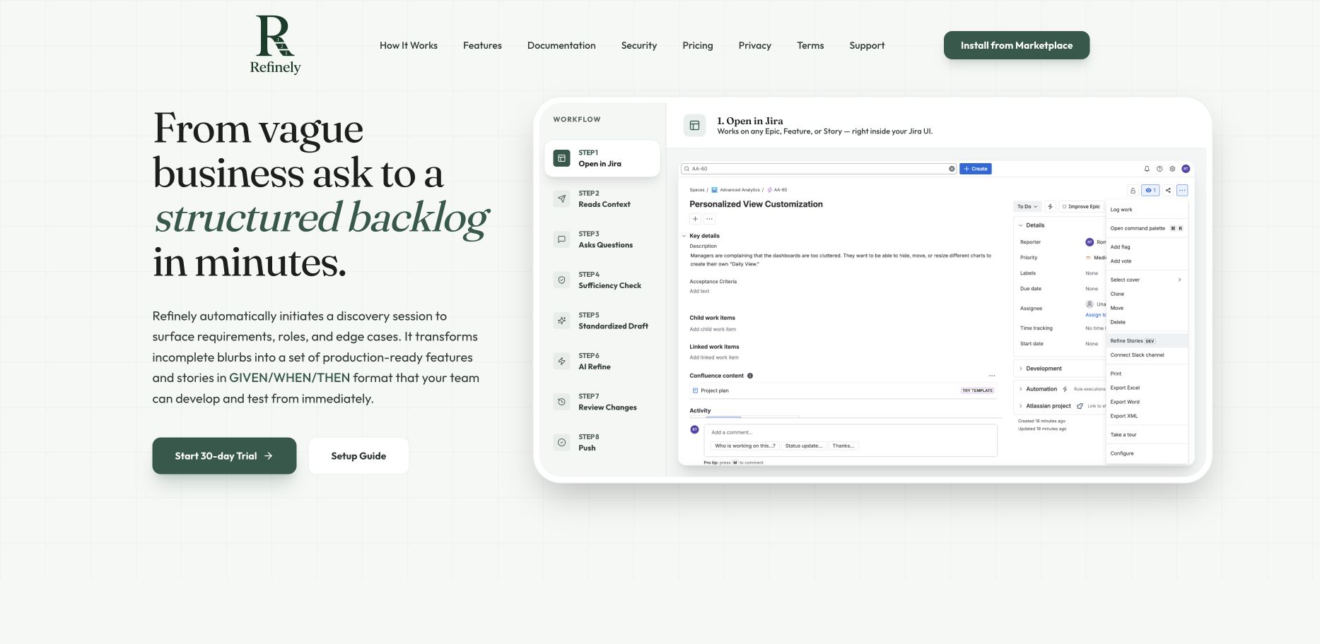1320x644 pixels.
Task: Open the Security nav link
Action: pos(639,45)
